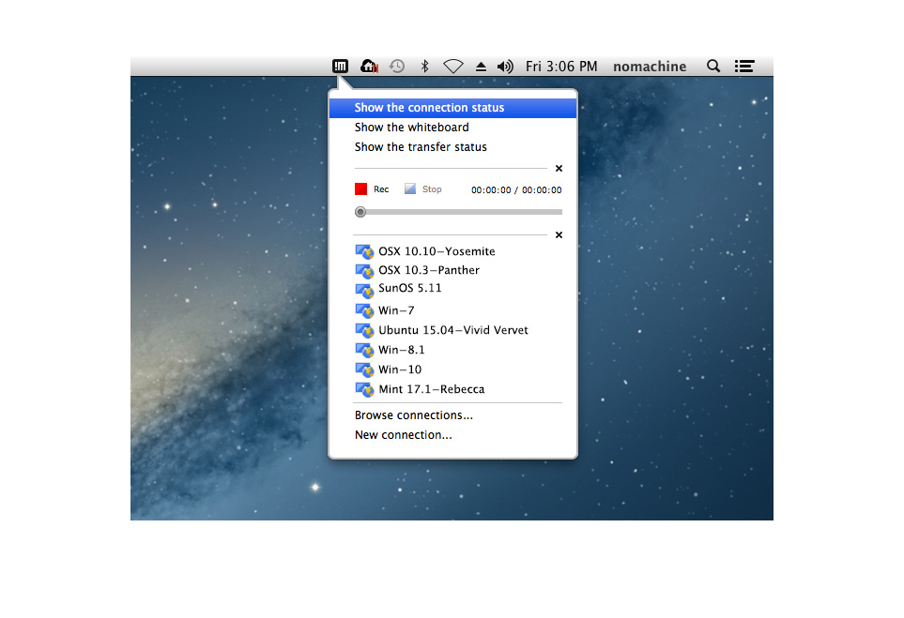Close the connections list section with its X
The height and width of the screenshot is (618, 904).
tap(559, 235)
